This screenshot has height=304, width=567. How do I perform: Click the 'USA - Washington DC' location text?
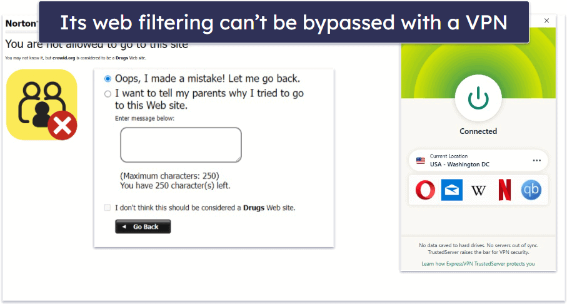(459, 165)
